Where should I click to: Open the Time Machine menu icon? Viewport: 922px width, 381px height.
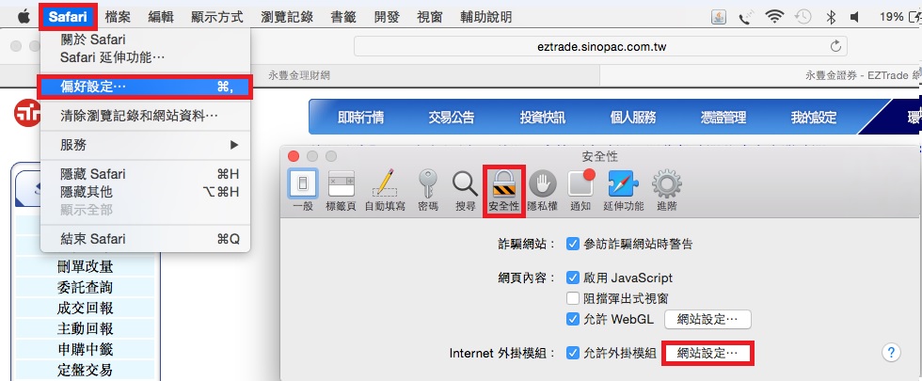coord(803,17)
